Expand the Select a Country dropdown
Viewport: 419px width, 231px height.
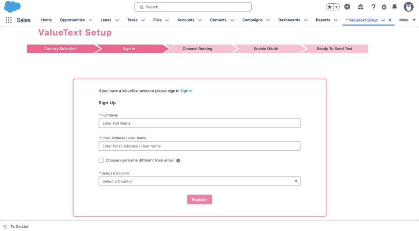tap(199, 181)
